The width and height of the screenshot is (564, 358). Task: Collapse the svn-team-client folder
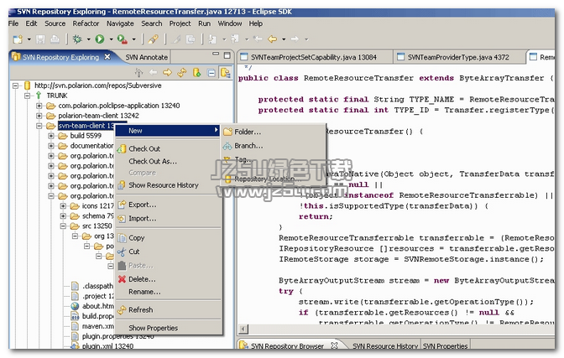pos(39,126)
